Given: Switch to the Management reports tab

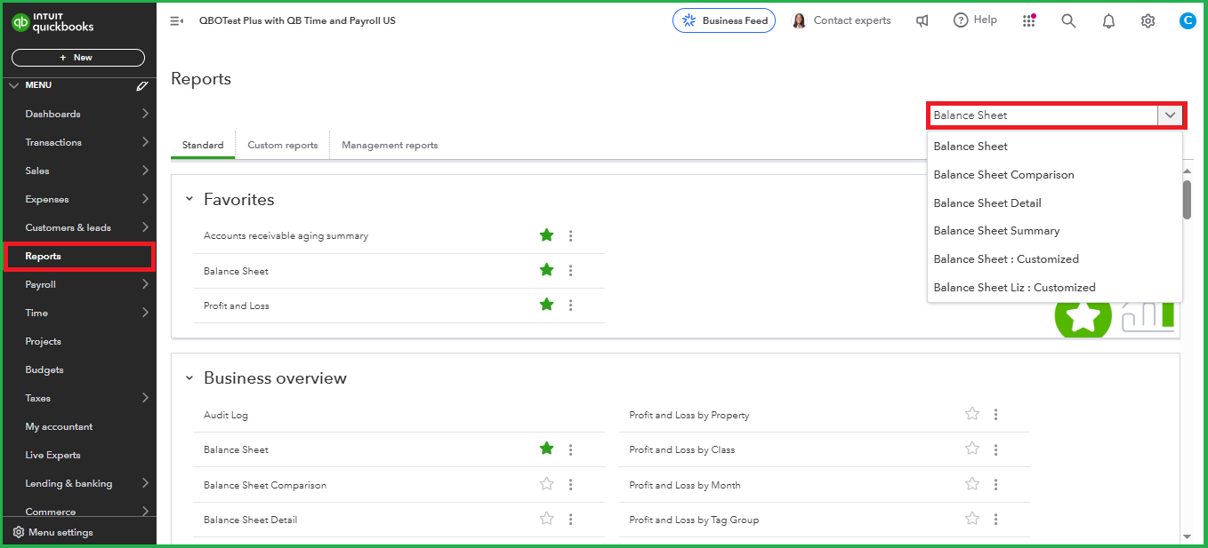Looking at the screenshot, I should click(x=390, y=145).
